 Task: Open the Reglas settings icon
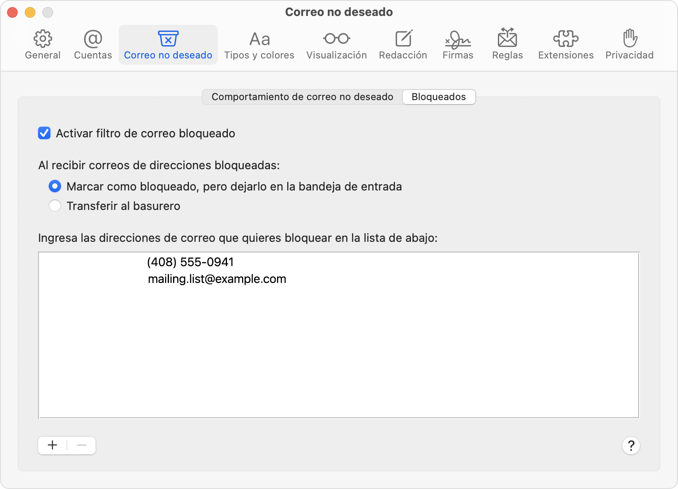point(507,43)
